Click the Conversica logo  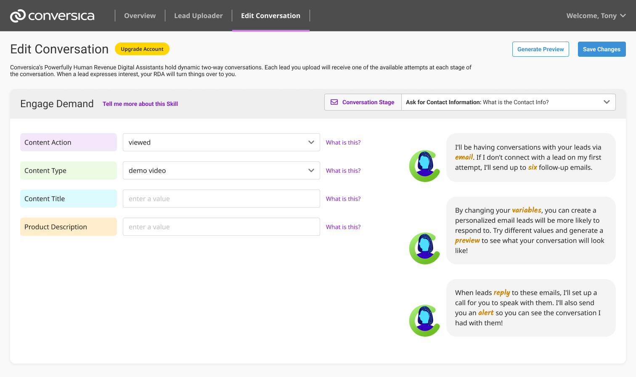pos(52,16)
